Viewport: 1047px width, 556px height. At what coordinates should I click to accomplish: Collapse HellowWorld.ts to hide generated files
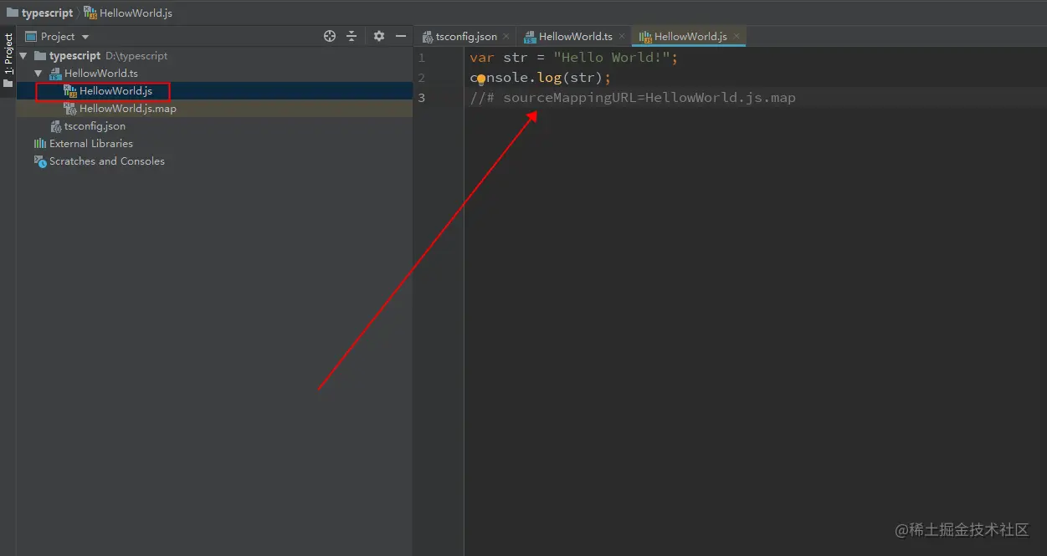click(x=38, y=73)
